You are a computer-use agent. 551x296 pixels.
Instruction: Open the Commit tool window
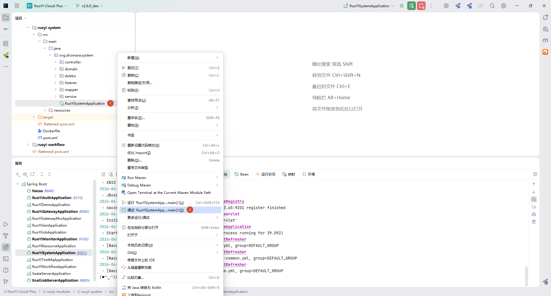pos(6,29)
